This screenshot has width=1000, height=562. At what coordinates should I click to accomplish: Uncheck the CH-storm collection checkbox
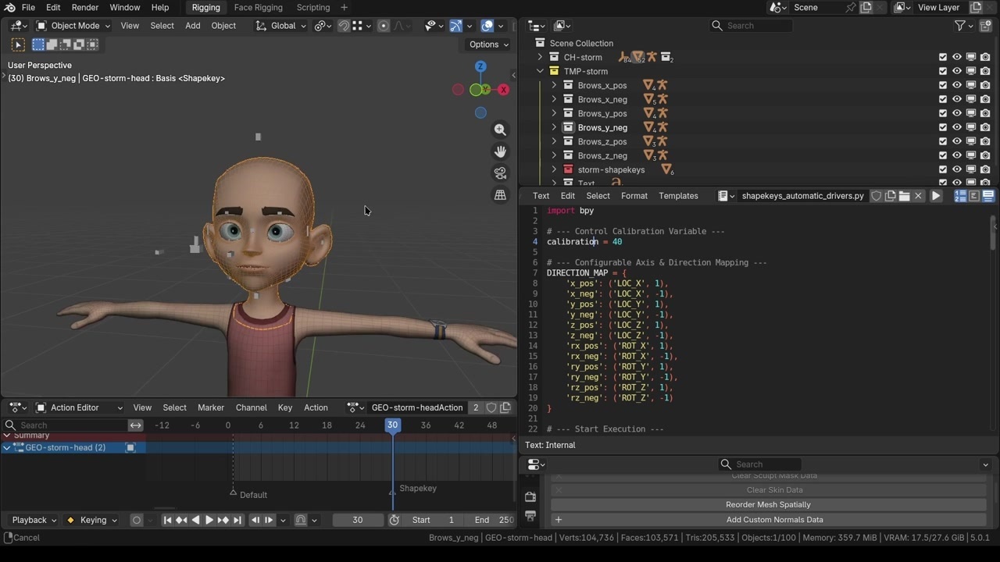point(943,57)
